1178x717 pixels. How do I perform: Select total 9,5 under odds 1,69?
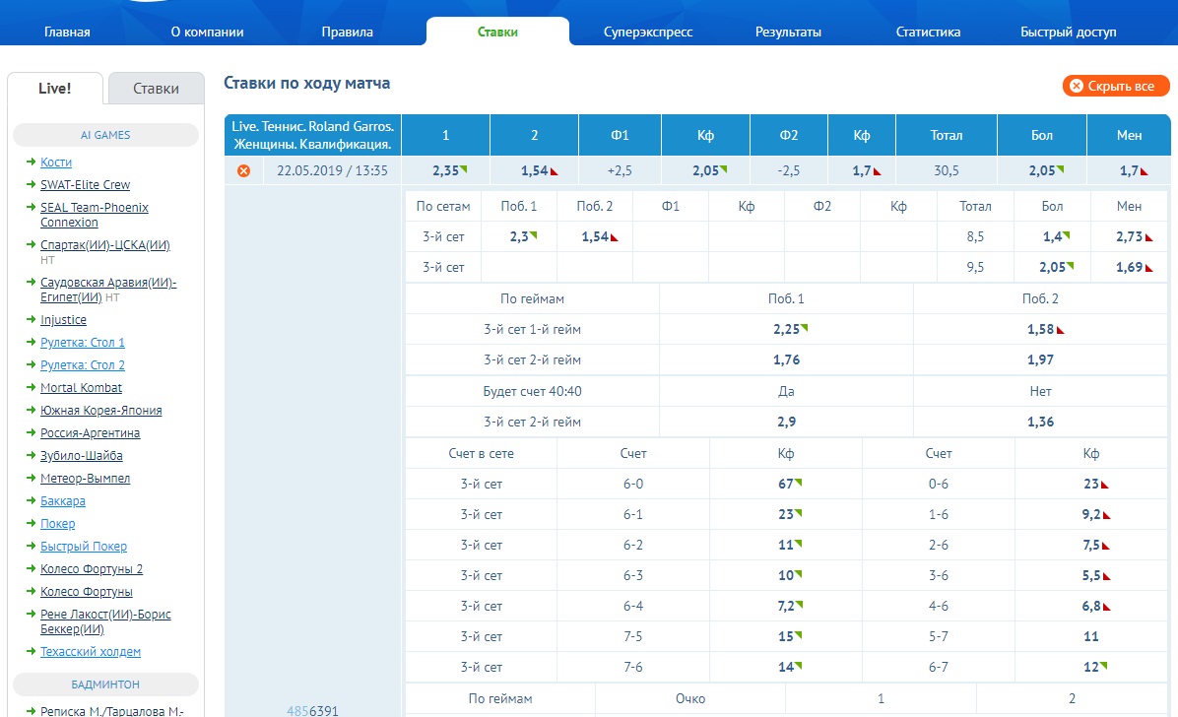[1129, 267]
